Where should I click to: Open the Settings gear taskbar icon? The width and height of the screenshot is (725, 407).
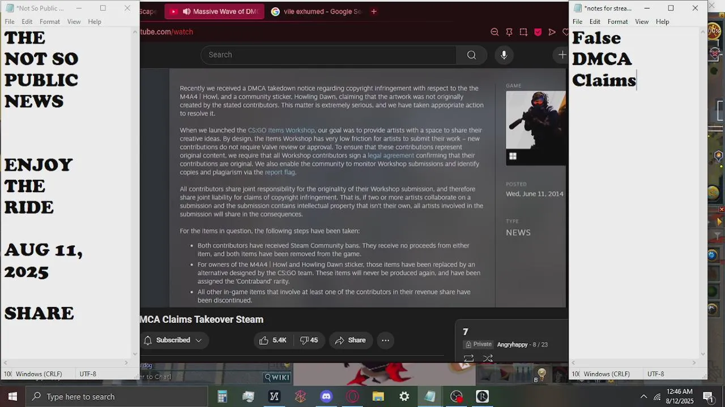coord(404,397)
